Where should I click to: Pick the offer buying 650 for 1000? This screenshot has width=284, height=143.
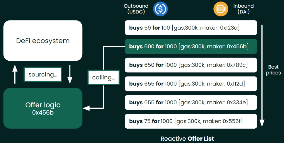(x=191, y=65)
